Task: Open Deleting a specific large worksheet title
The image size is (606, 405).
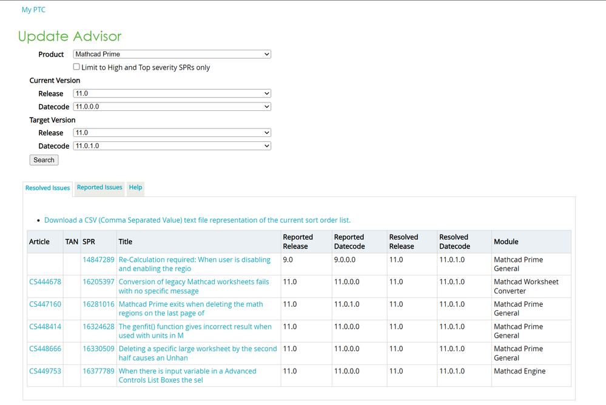Action: [198, 353]
